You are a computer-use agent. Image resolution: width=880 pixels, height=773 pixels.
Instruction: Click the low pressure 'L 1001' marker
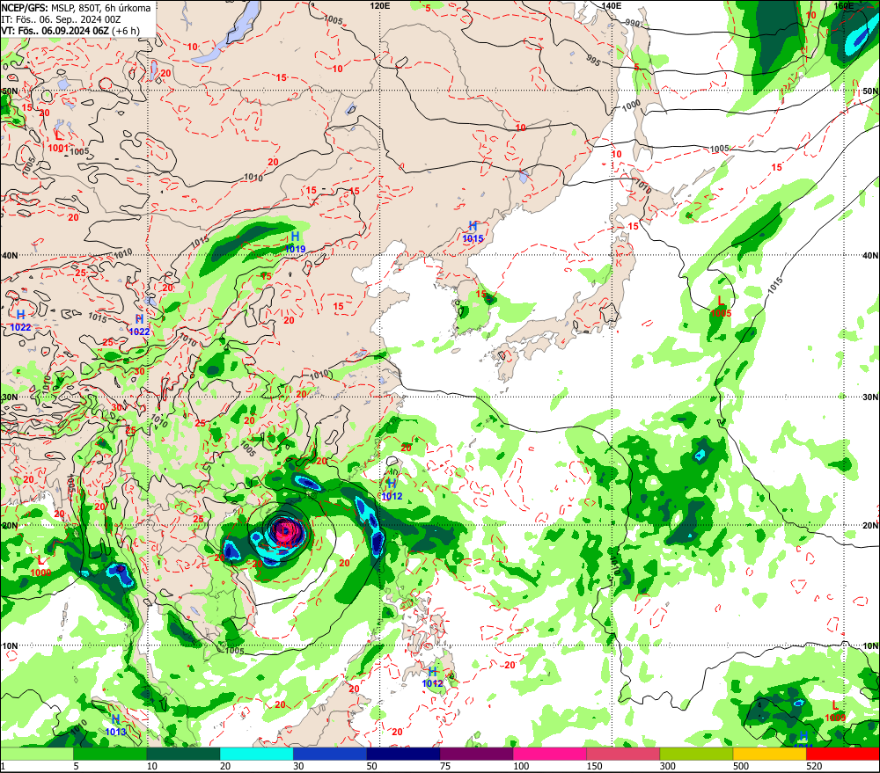pos(58,142)
